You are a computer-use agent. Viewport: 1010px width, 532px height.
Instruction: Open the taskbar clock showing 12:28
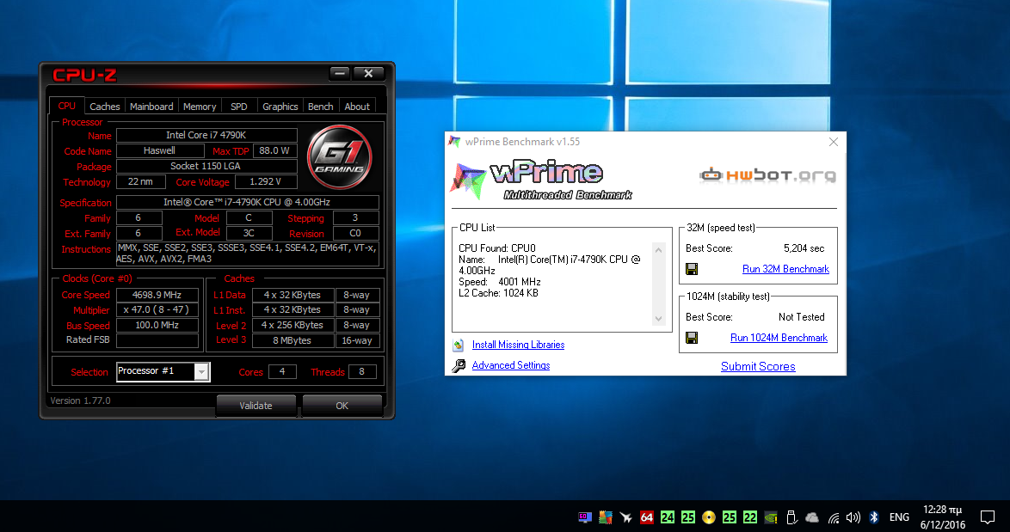click(x=943, y=517)
